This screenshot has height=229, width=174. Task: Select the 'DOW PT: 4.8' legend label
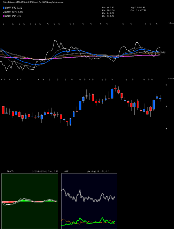(13, 16)
